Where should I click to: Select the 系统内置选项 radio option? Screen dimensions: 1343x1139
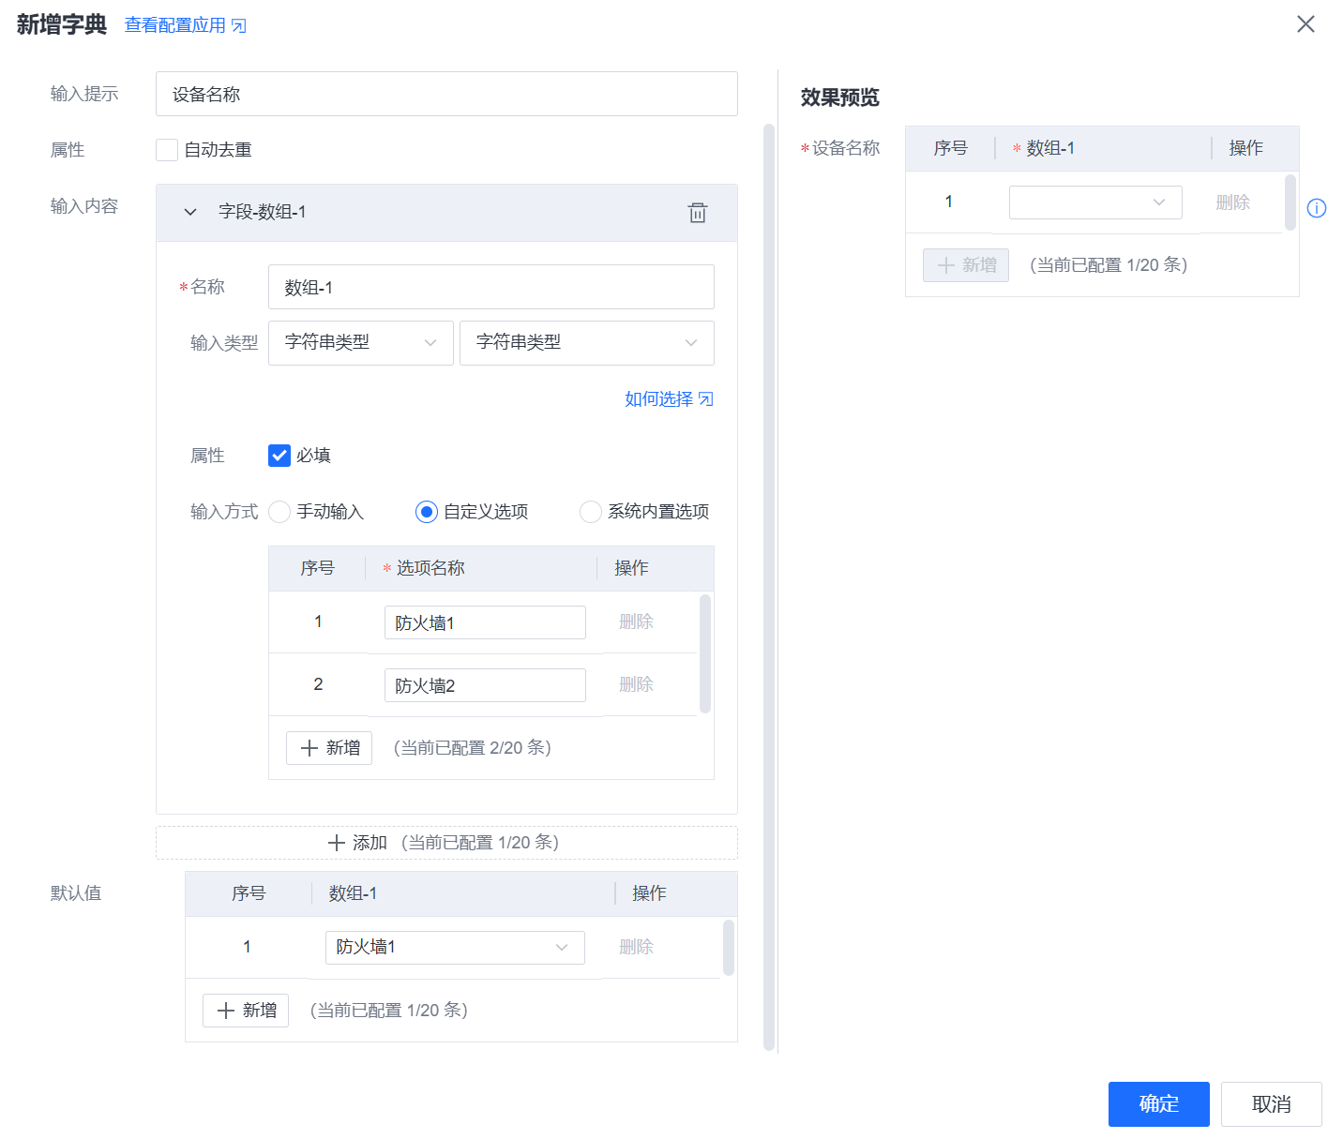tap(591, 512)
